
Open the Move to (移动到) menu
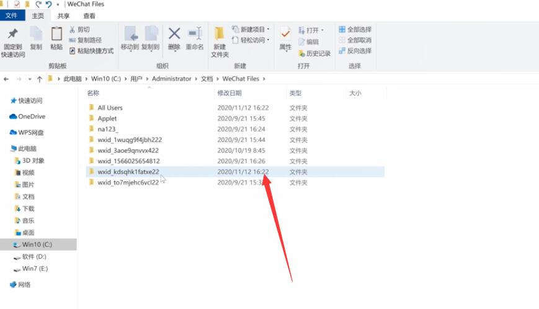pos(130,38)
